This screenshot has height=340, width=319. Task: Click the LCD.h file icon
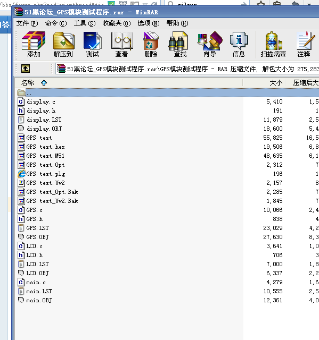pyautogui.click(x=21, y=255)
